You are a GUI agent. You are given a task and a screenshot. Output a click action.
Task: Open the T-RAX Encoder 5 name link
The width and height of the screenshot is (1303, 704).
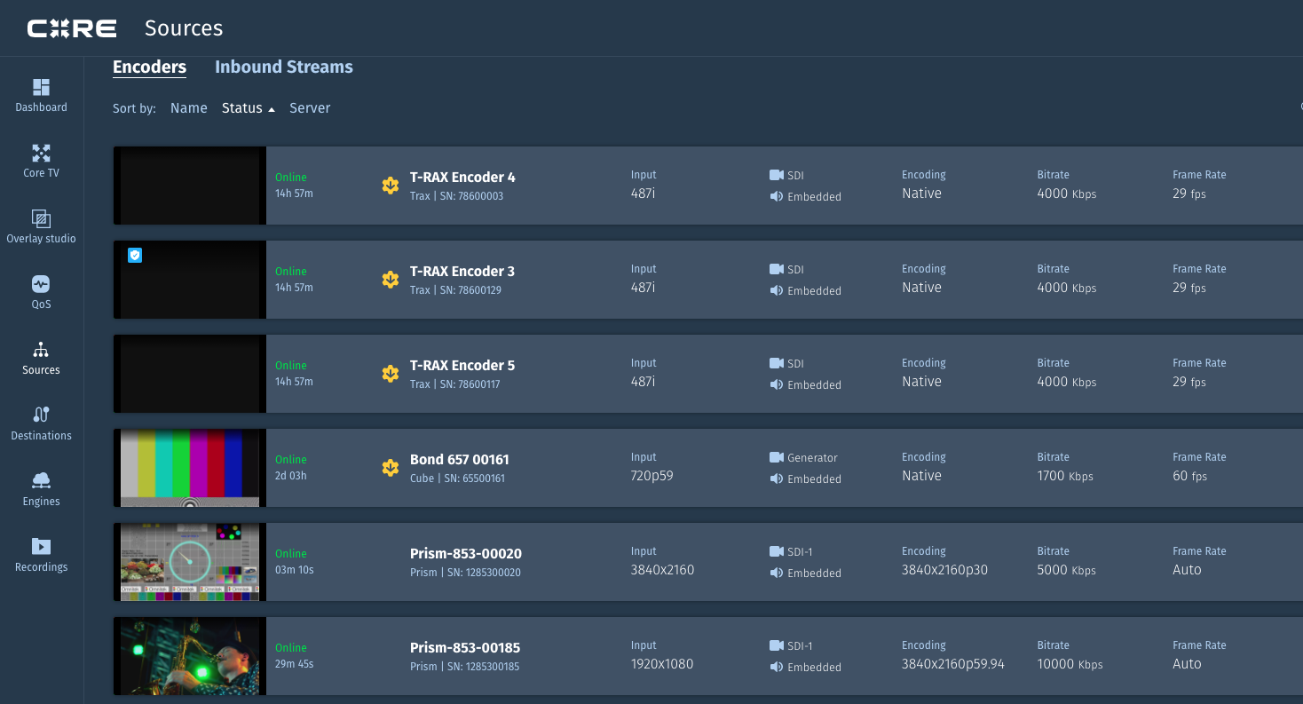coord(462,366)
